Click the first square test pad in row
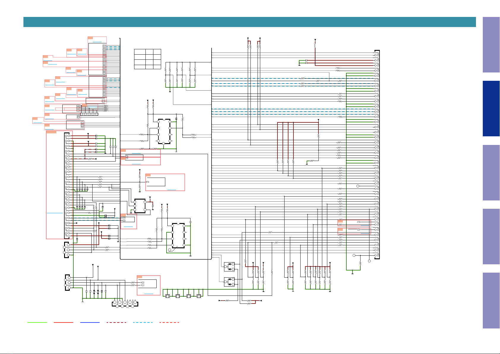The image size is (500, 354). [x=168, y=296]
